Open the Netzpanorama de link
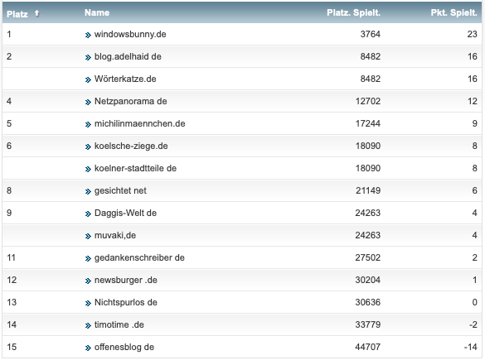Screen dimensions: 485x360 pyautogui.click(x=130, y=101)
